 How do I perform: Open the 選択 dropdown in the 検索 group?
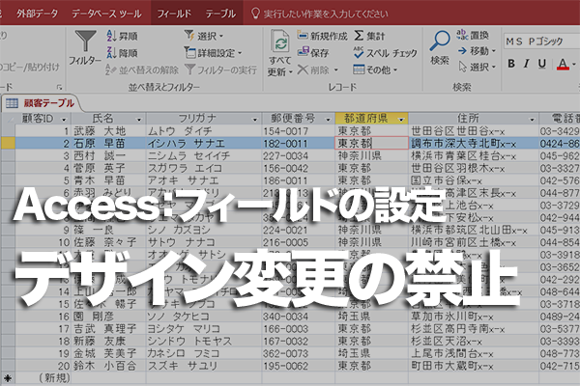(478, 67)
